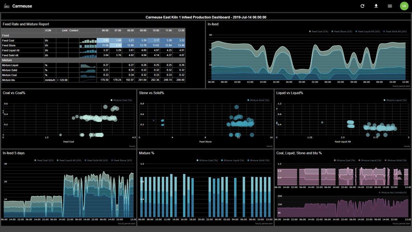This screenshot has width=412, height=232.
Task: Click the download icon in the header
Action: tap(376, 6)
